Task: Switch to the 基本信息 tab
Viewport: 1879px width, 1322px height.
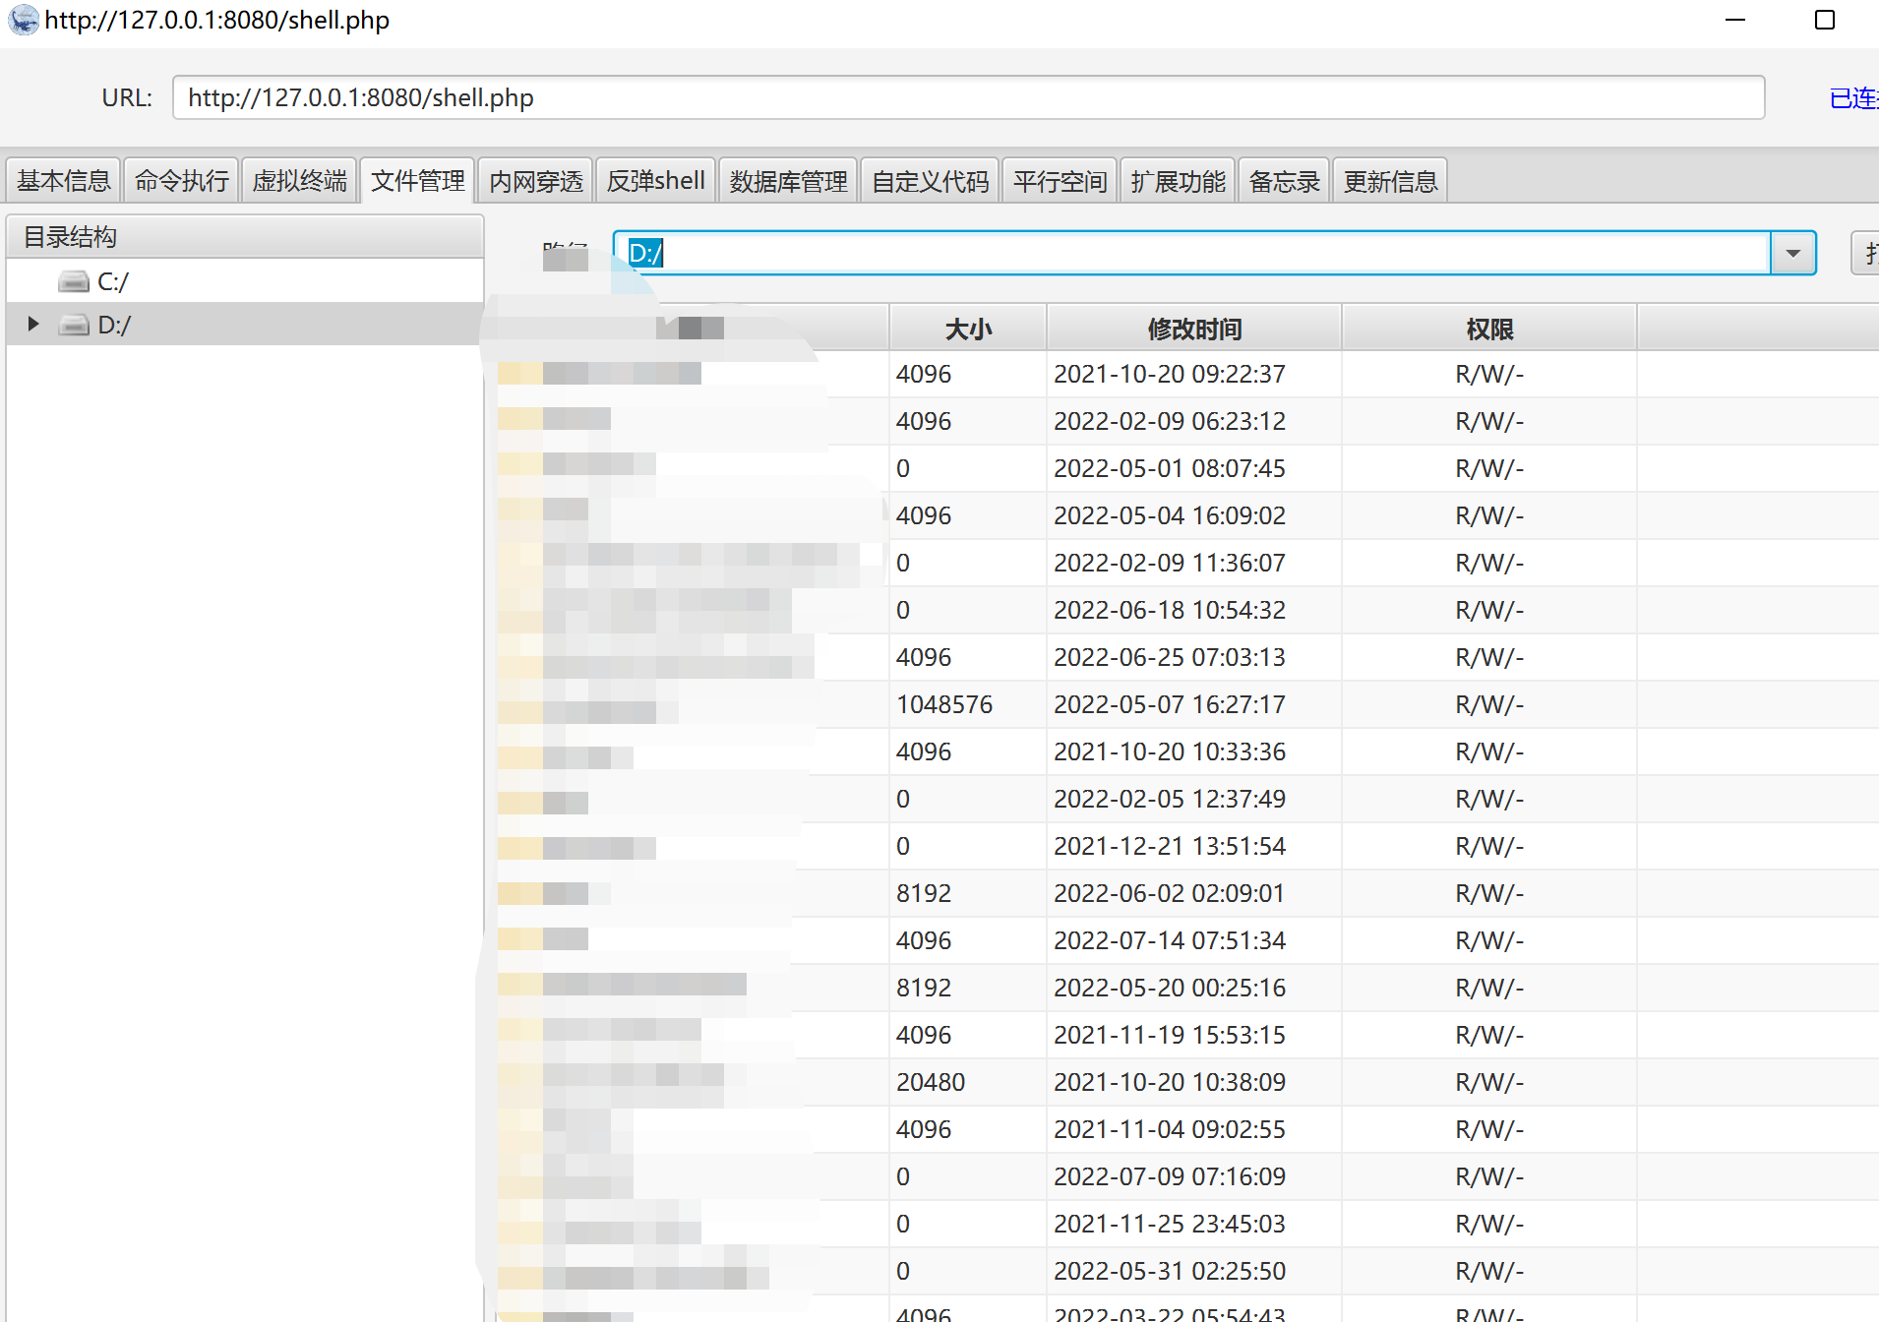Action: pyautogui.click(x=63, y=180)
